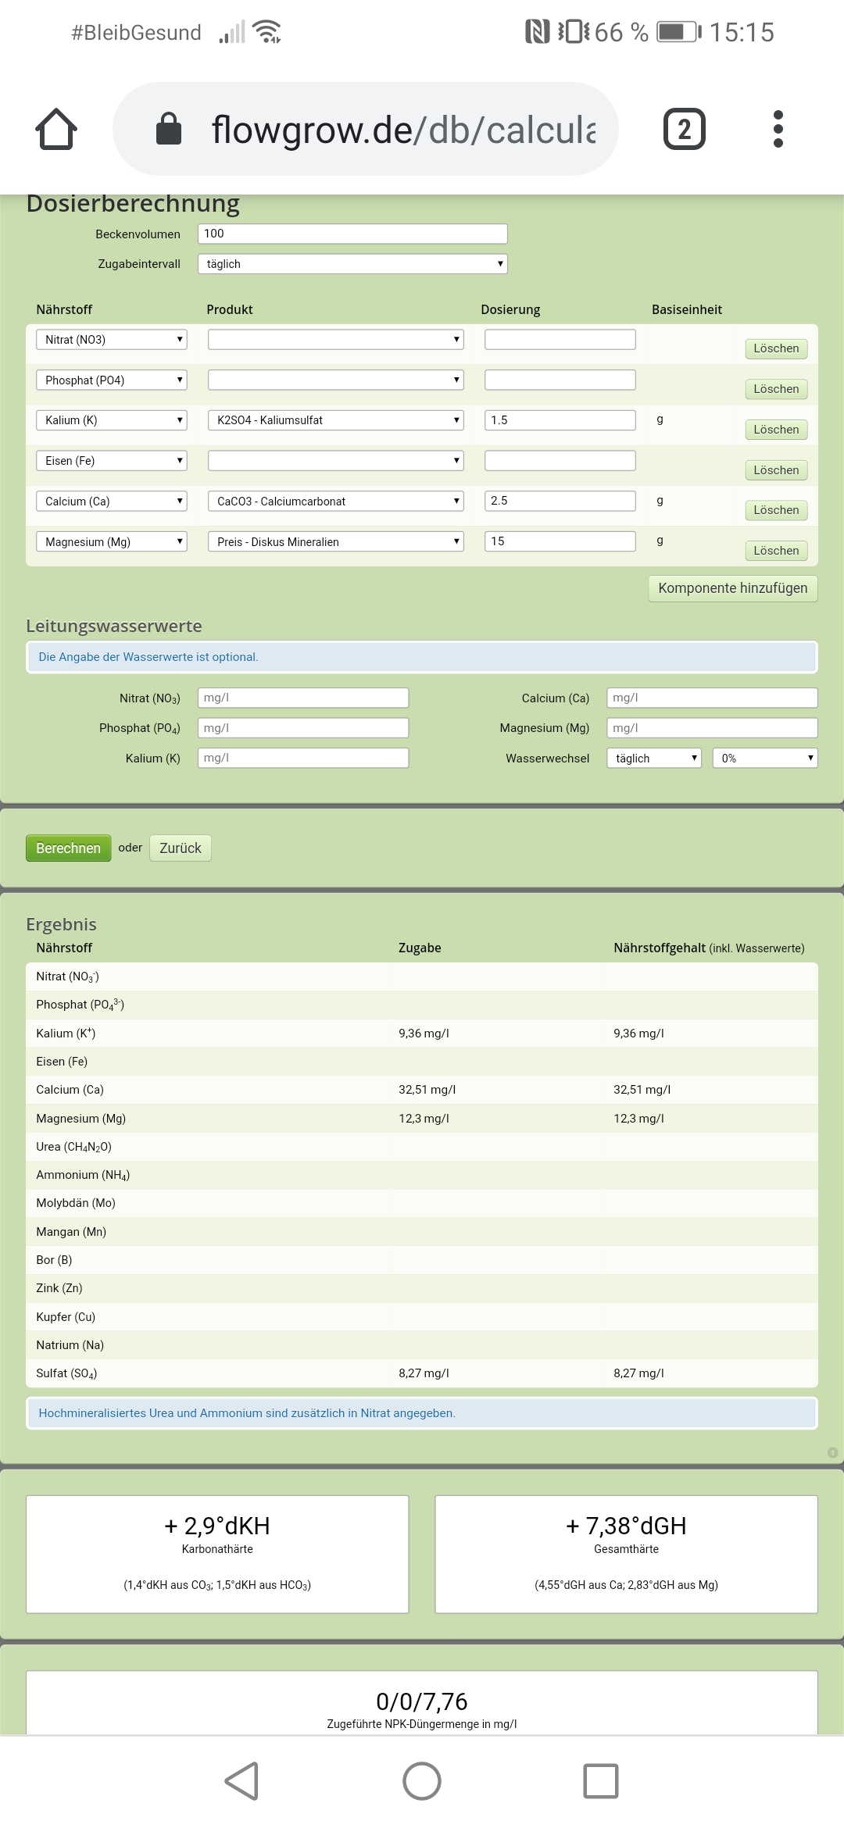Image resolution: width=844 pixels, height=1828 pixels.
Task: Open the browser tab switcher showing 2
Action: click(x=684, y=129)
